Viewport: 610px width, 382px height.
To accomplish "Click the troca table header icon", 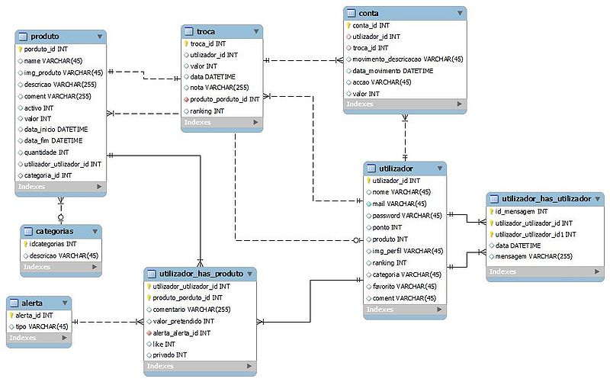I will (x=190, y=31).
